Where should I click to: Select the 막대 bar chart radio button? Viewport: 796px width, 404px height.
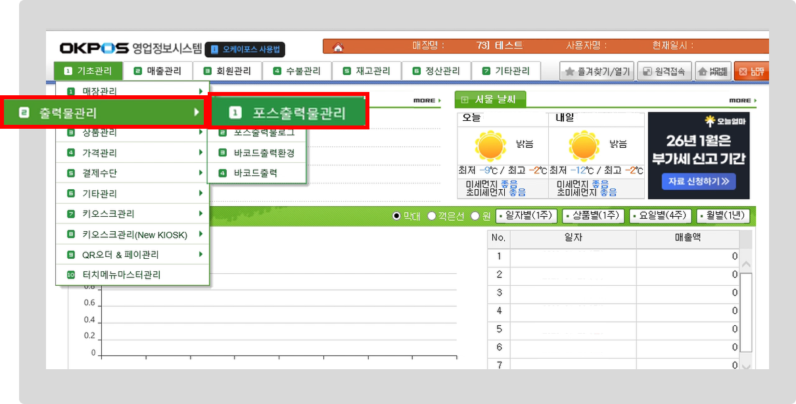(396, 215)
